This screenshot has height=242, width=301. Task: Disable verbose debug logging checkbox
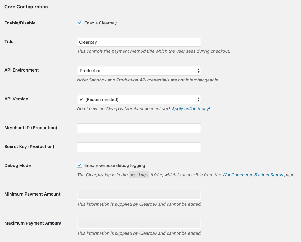point(79,165)
